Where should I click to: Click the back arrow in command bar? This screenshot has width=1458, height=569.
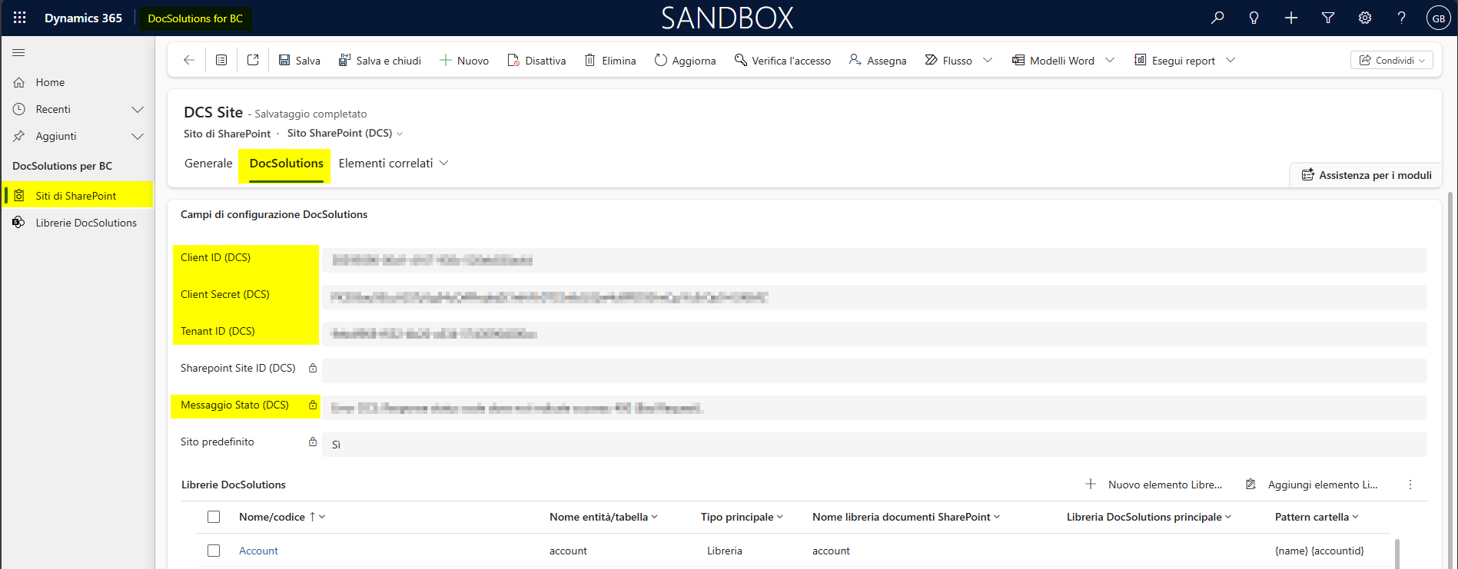pos(189,60)
